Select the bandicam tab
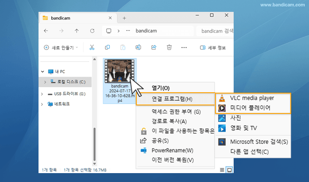Viewport: 309px width, 182px height. click(x=78, y=18)
